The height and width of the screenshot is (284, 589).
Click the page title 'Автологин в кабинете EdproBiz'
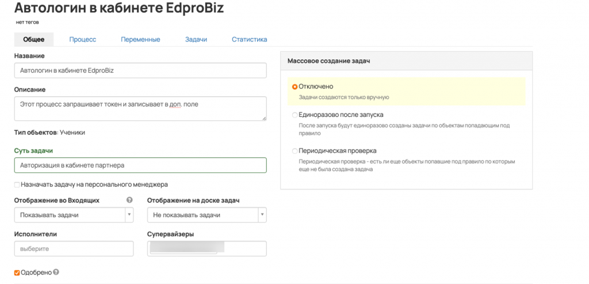point(119,7)
